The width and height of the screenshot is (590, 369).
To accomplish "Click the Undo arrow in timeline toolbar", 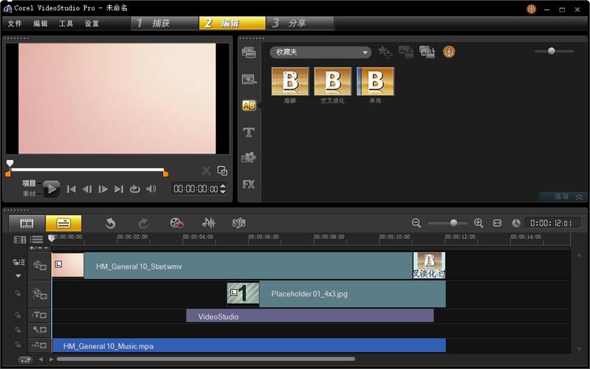I will [x=110, y=223].
